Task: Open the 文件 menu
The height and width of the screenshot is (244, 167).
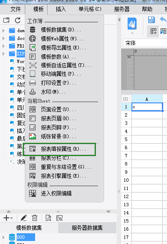Action: coord(15,9)
